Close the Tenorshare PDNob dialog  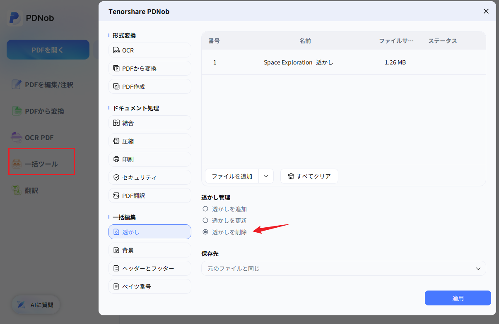tap(486, 11)
